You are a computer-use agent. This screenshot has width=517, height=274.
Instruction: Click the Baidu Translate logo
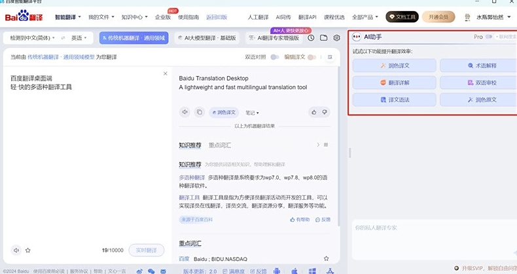24,16
